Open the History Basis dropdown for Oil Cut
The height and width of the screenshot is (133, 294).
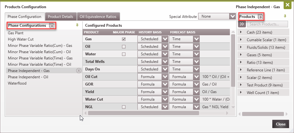click(x=165, y=77)
